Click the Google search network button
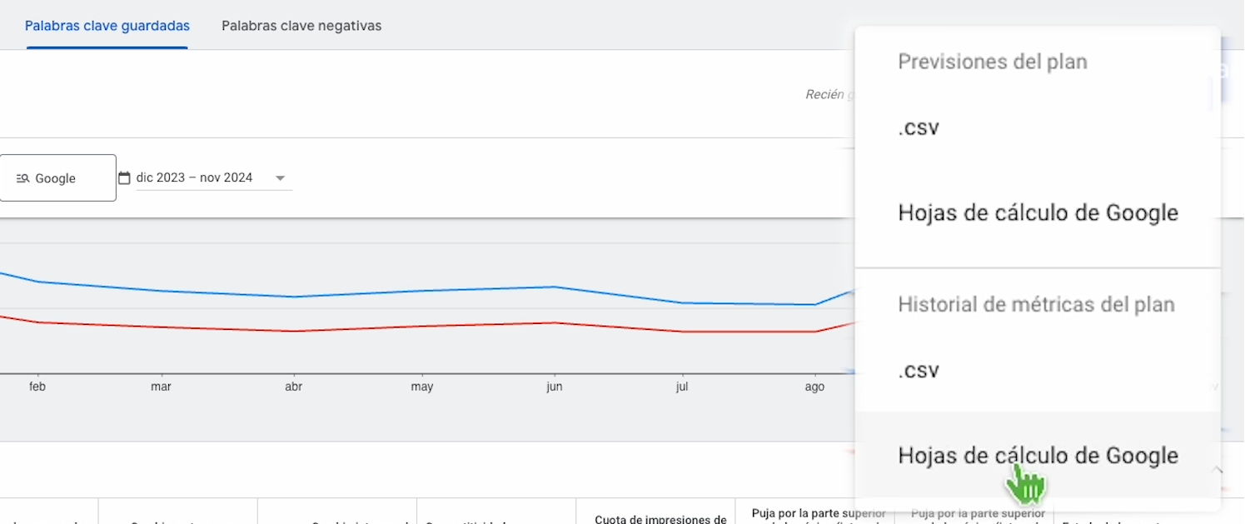This screenshot has height=524, width=1245. (57, 178)
